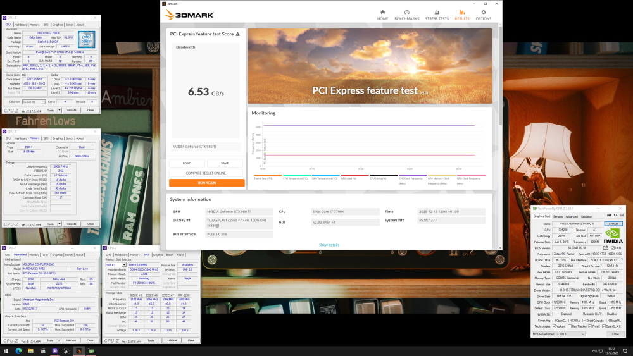Click the Close button in GPU-Z

coord(615,334)
